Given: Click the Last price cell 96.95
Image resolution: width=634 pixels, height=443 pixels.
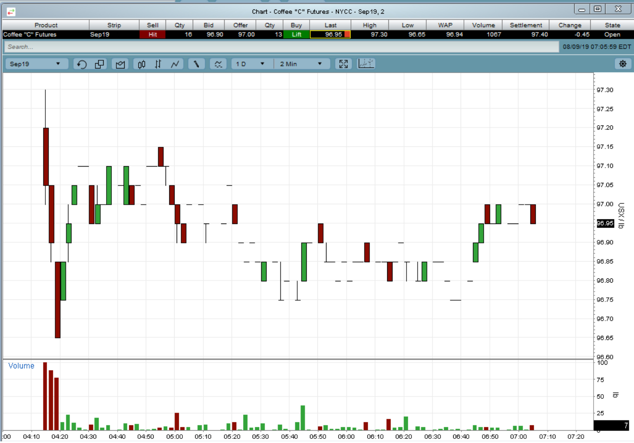Looking at the screenshot, I should (x=330, y=35).
